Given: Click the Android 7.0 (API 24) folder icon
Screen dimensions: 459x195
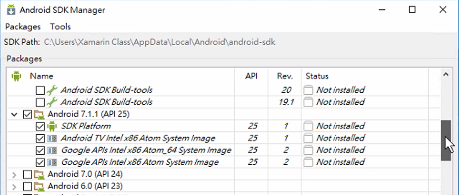Looking at the screenshot, I should (40, 174).
